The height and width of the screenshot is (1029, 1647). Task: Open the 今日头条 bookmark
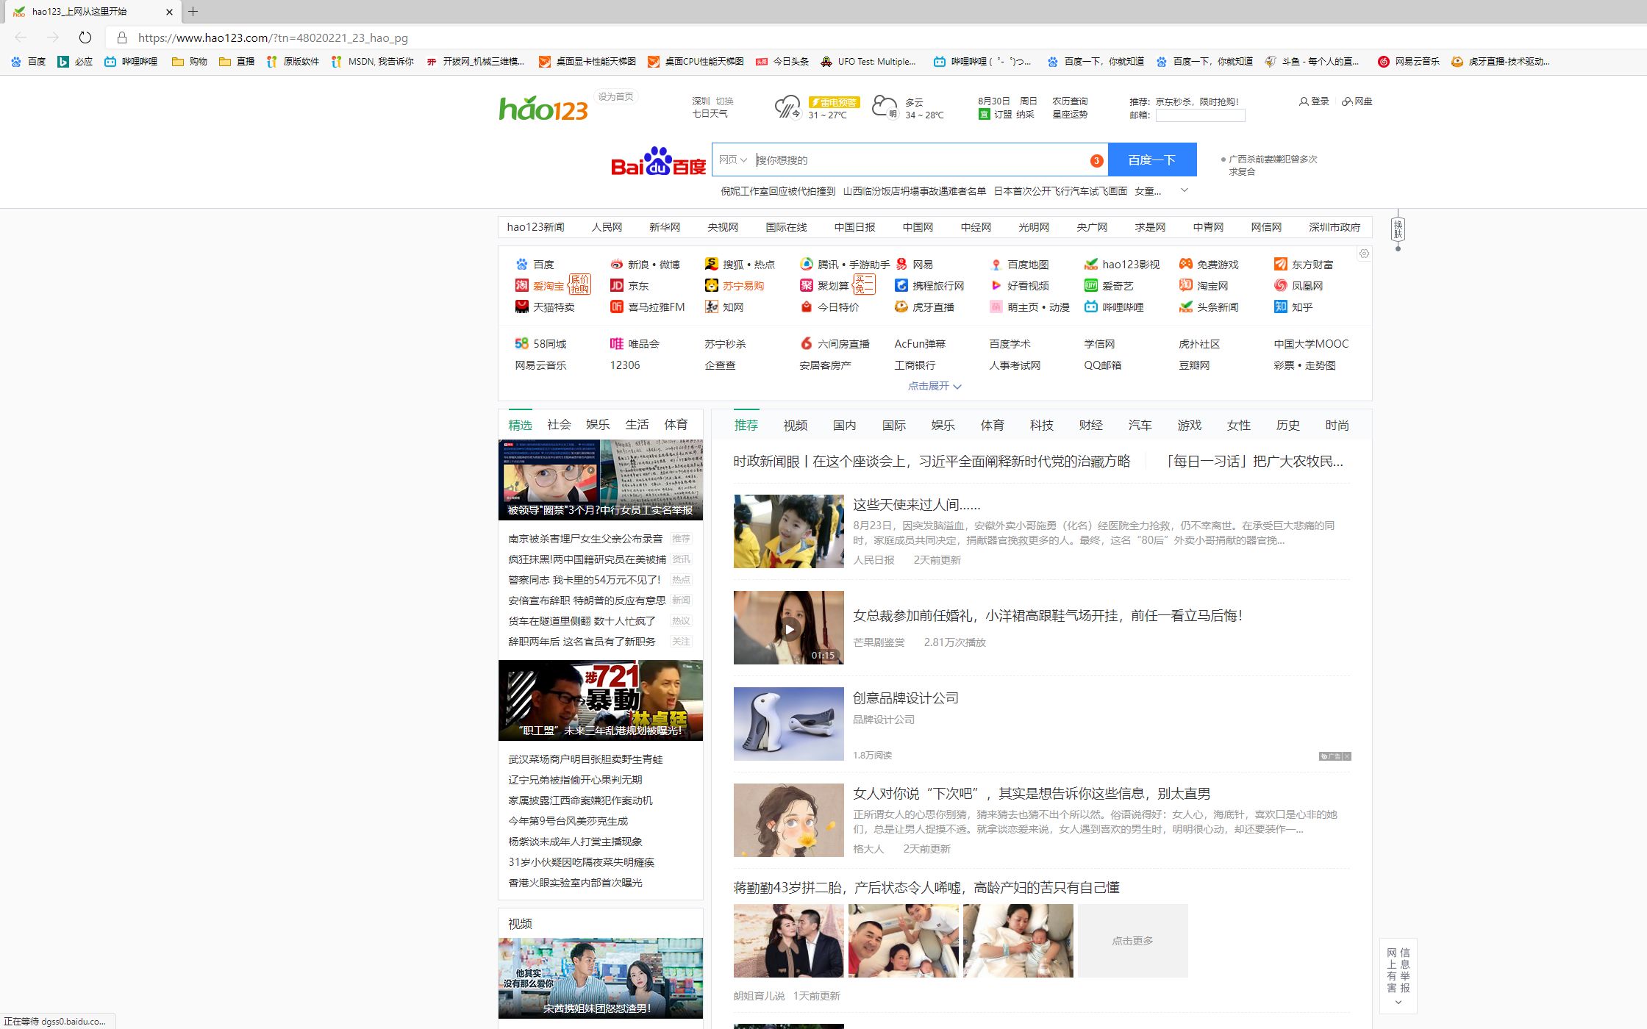[782, 62]
